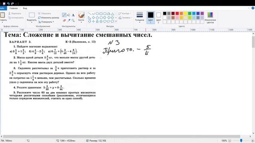The width and height of the screenshot is (255, 143).
Task: Pick the yellow color swatch
Action: click(x=186, y=14)
